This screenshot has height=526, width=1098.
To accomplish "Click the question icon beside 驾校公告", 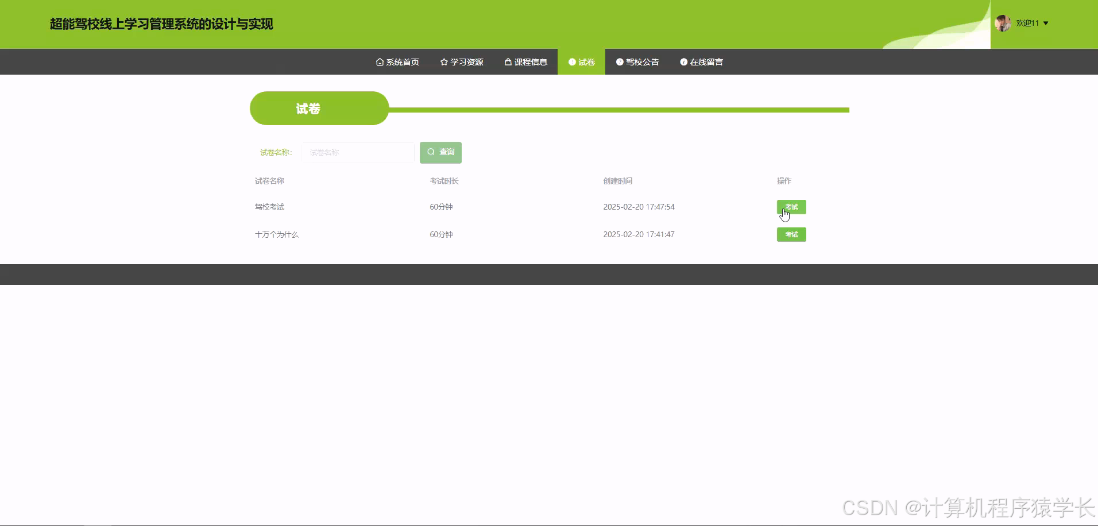I will click(x=620, y=62).
